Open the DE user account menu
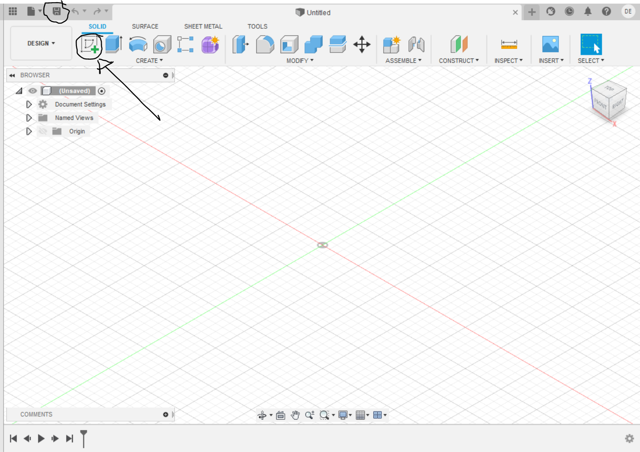The height and width of the screenshot is (452, 640). (x=628, y=11)
